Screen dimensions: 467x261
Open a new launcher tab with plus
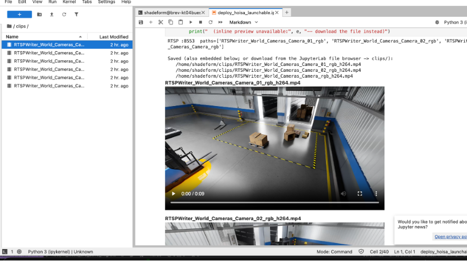(286, 13)
